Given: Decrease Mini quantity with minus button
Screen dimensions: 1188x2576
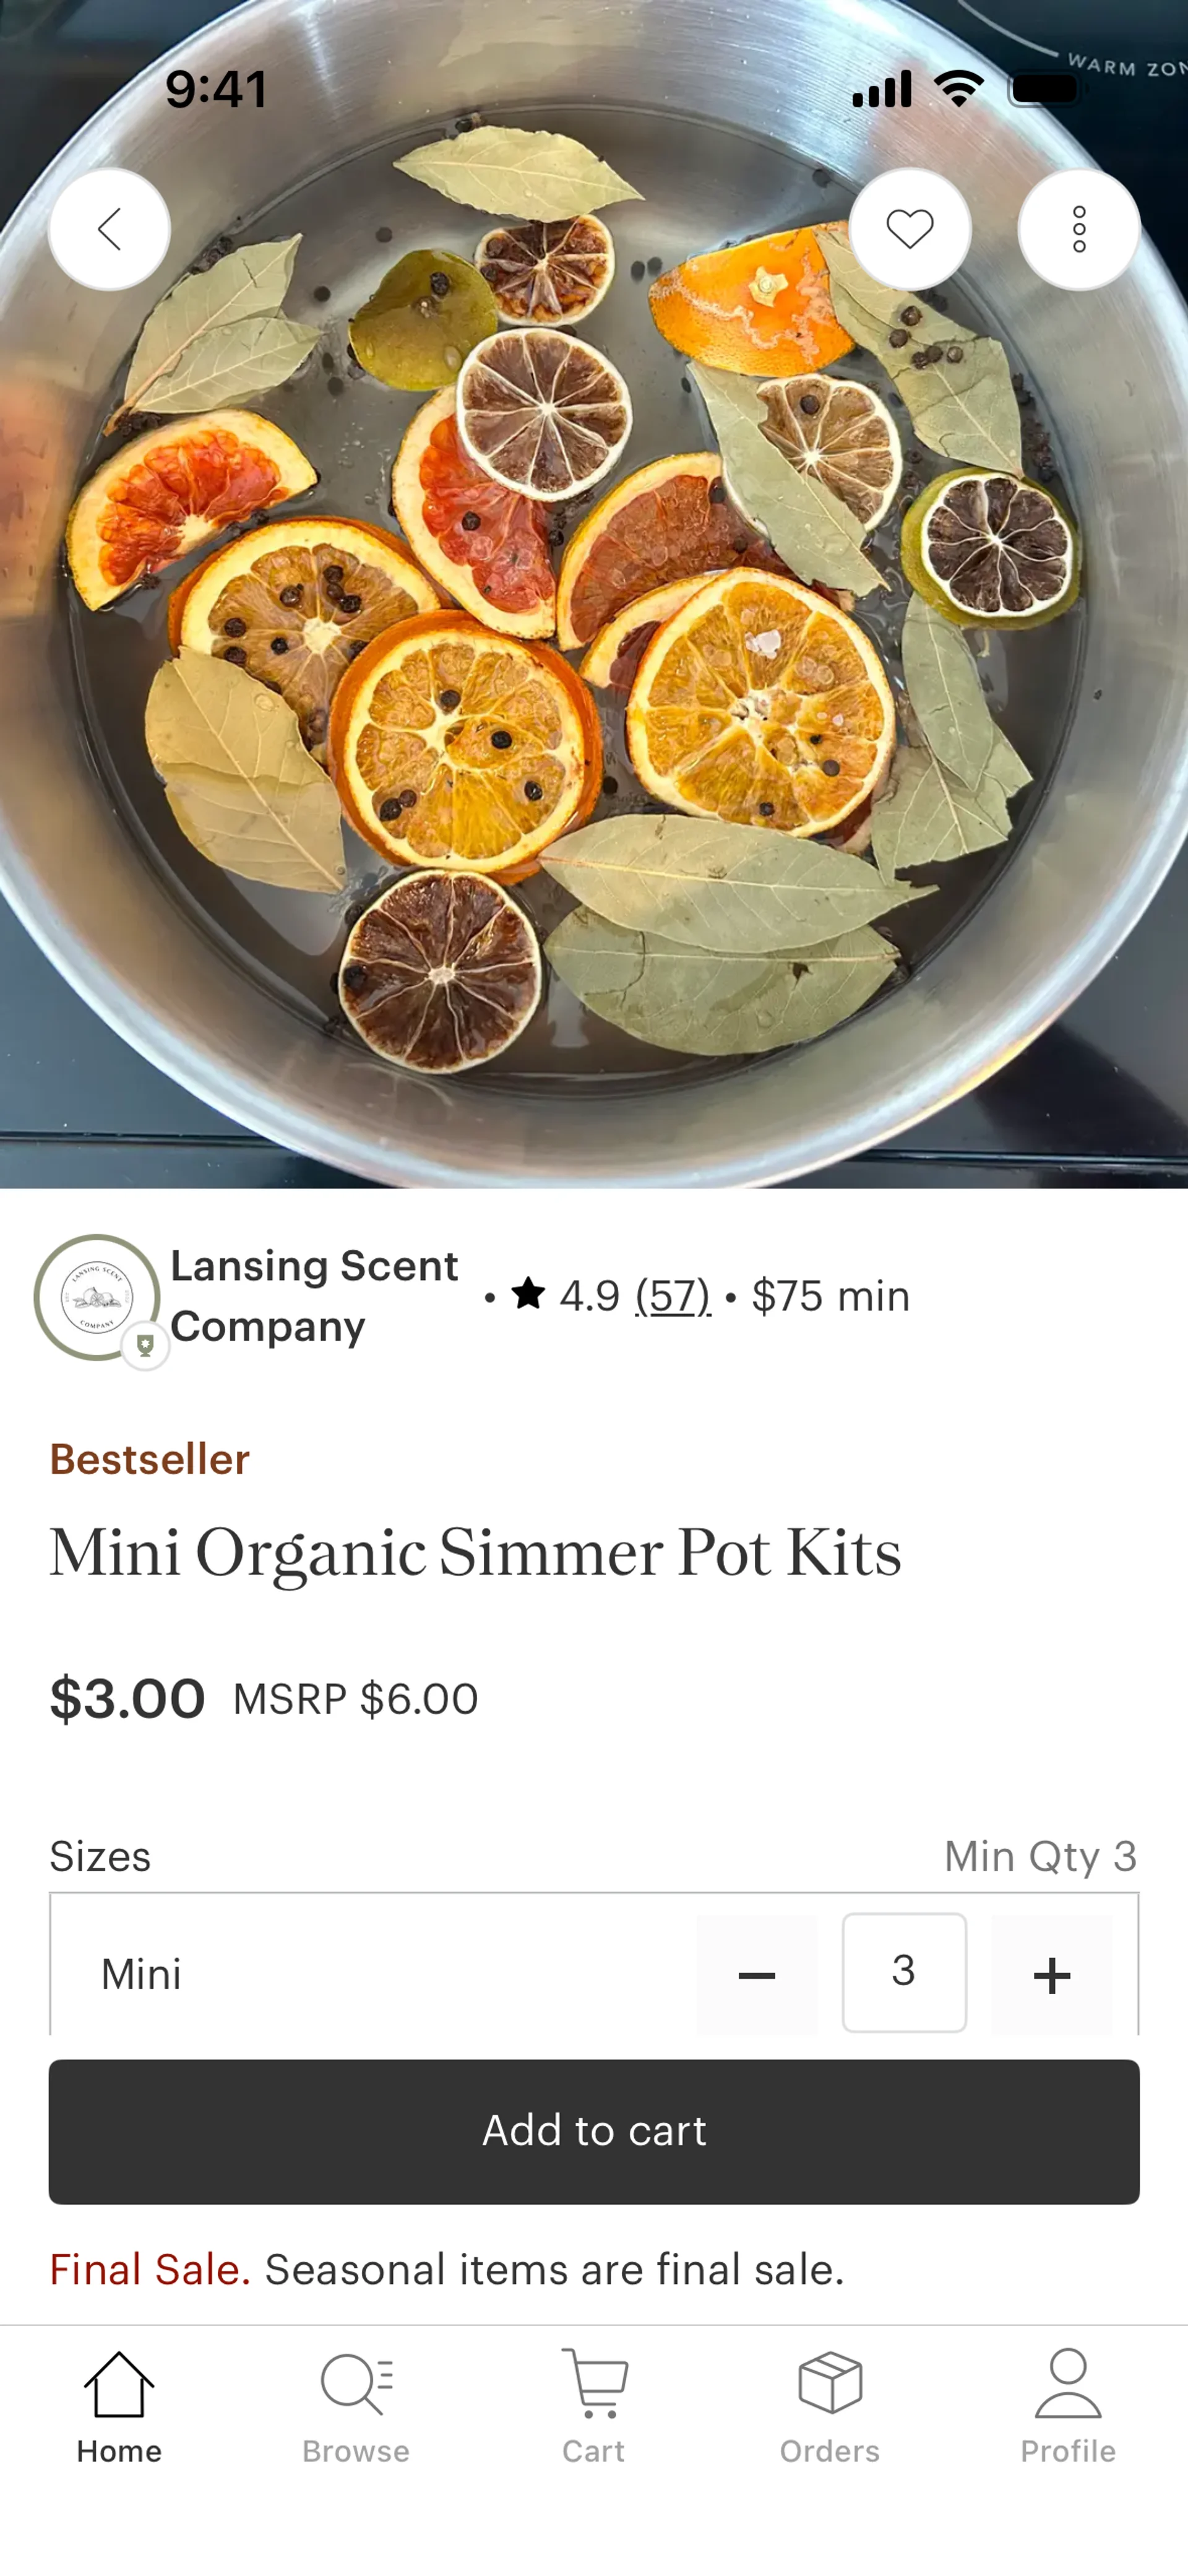Looking at the screenshot, I should pyautogui.click(x=756, y=1974).
